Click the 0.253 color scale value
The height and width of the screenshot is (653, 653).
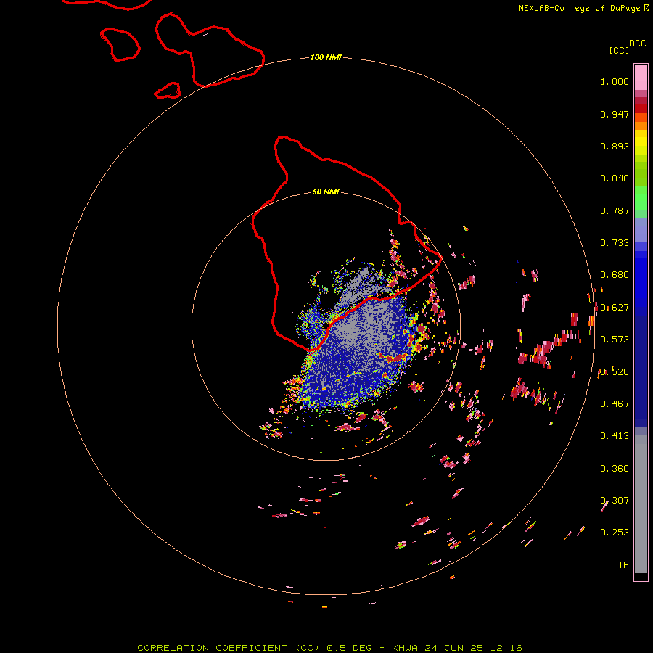point(615,533)
